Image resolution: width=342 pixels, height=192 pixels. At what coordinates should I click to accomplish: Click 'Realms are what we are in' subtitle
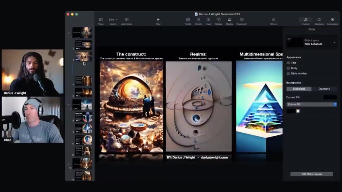pyautogui.click(x=198, y=58)
